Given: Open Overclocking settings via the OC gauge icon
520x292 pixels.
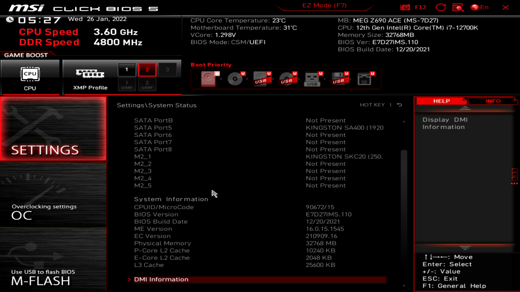Looking at the screenshot, I should [53, 195].
